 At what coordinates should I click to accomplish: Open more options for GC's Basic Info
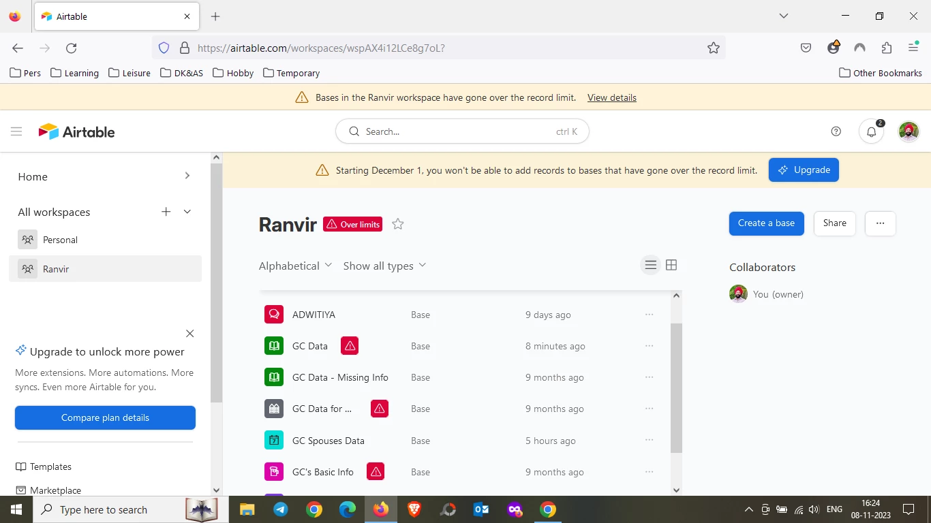(x=649, y=471)
